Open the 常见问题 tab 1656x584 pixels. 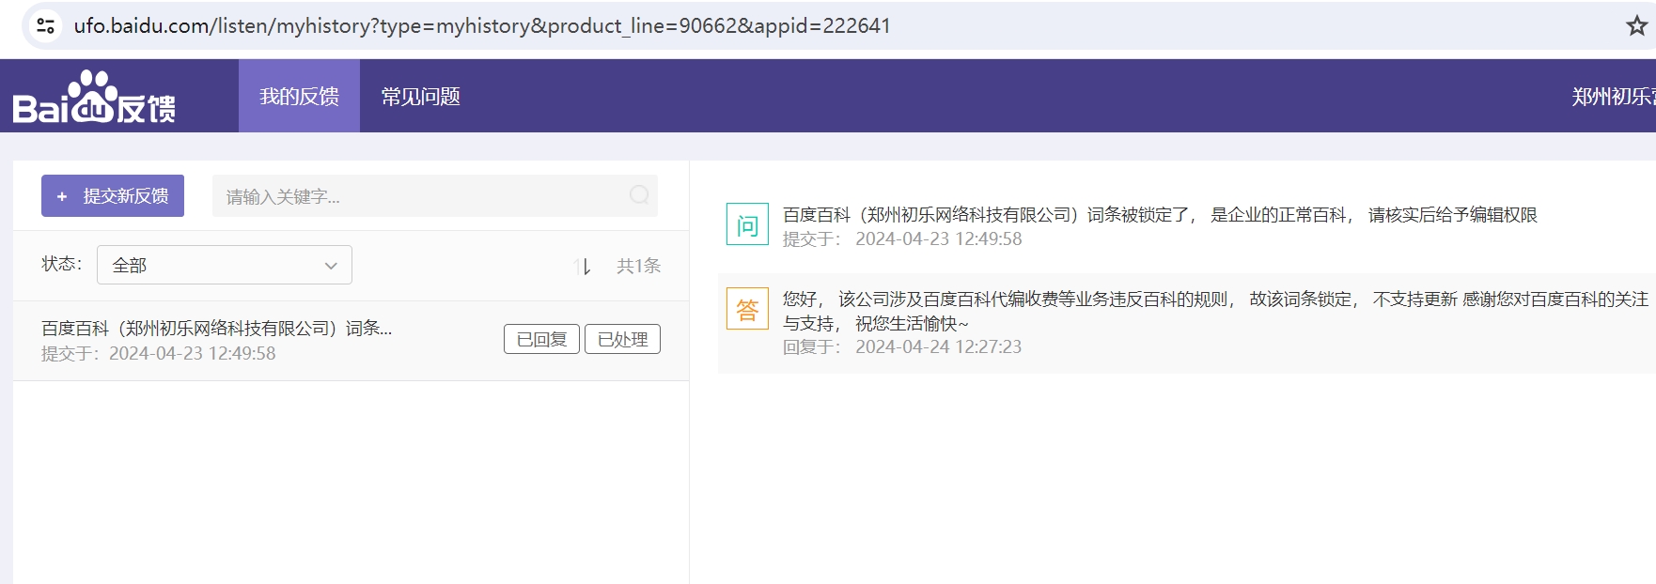[x=420, y=96]
